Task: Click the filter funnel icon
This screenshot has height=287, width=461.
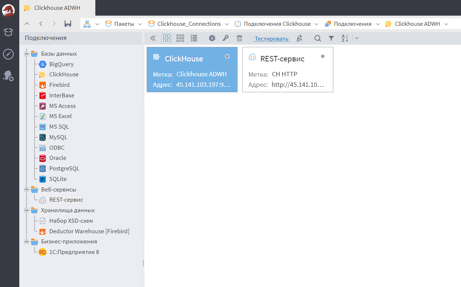Action: pos(331,38)
